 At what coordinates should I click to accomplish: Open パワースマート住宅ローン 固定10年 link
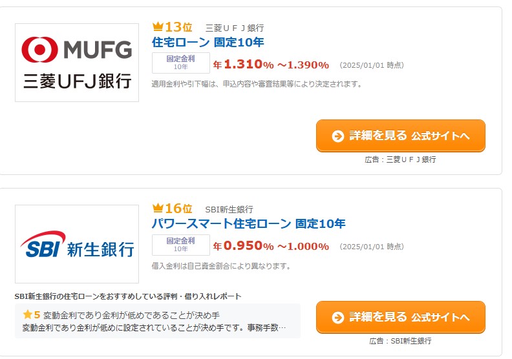pos(248,223)
